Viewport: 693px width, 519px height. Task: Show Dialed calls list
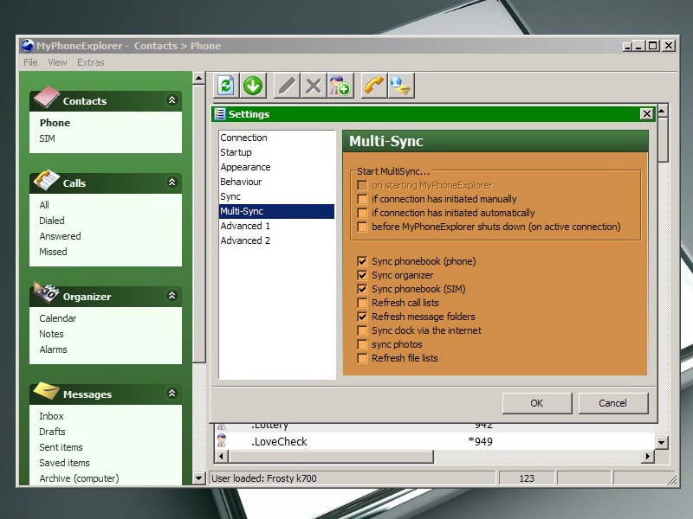pyautogui.click(x=52, y=221)
